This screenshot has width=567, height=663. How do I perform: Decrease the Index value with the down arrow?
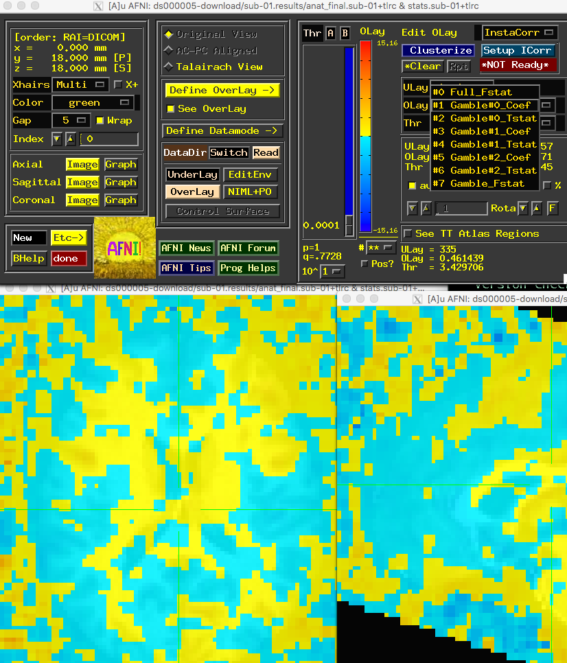pyautogui.click(x=57, y=139)
